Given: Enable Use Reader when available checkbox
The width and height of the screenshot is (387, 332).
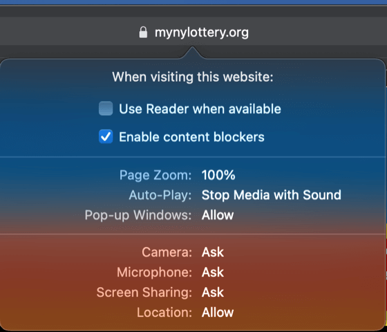Looking at the screenshot, I should click(106, 109).
